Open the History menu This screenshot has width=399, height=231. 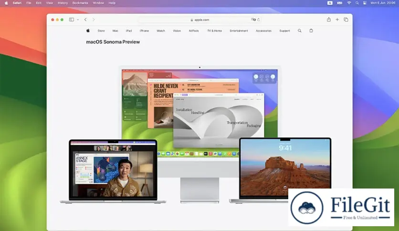coord(63,3)
